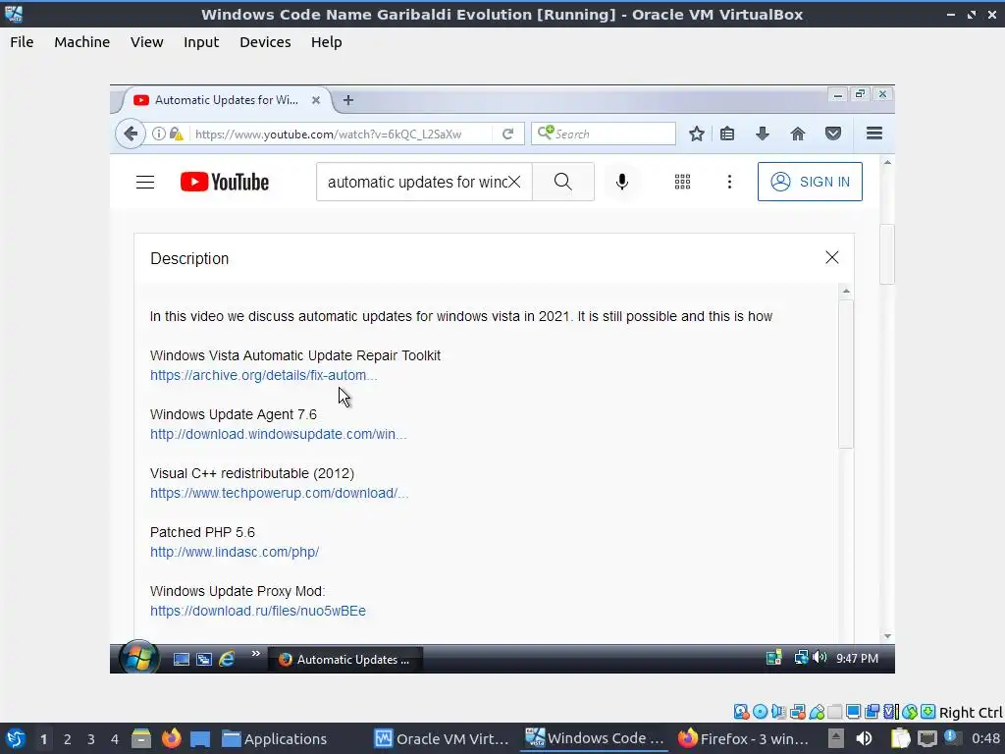Sign in to YouTube

tap(810, 182)
